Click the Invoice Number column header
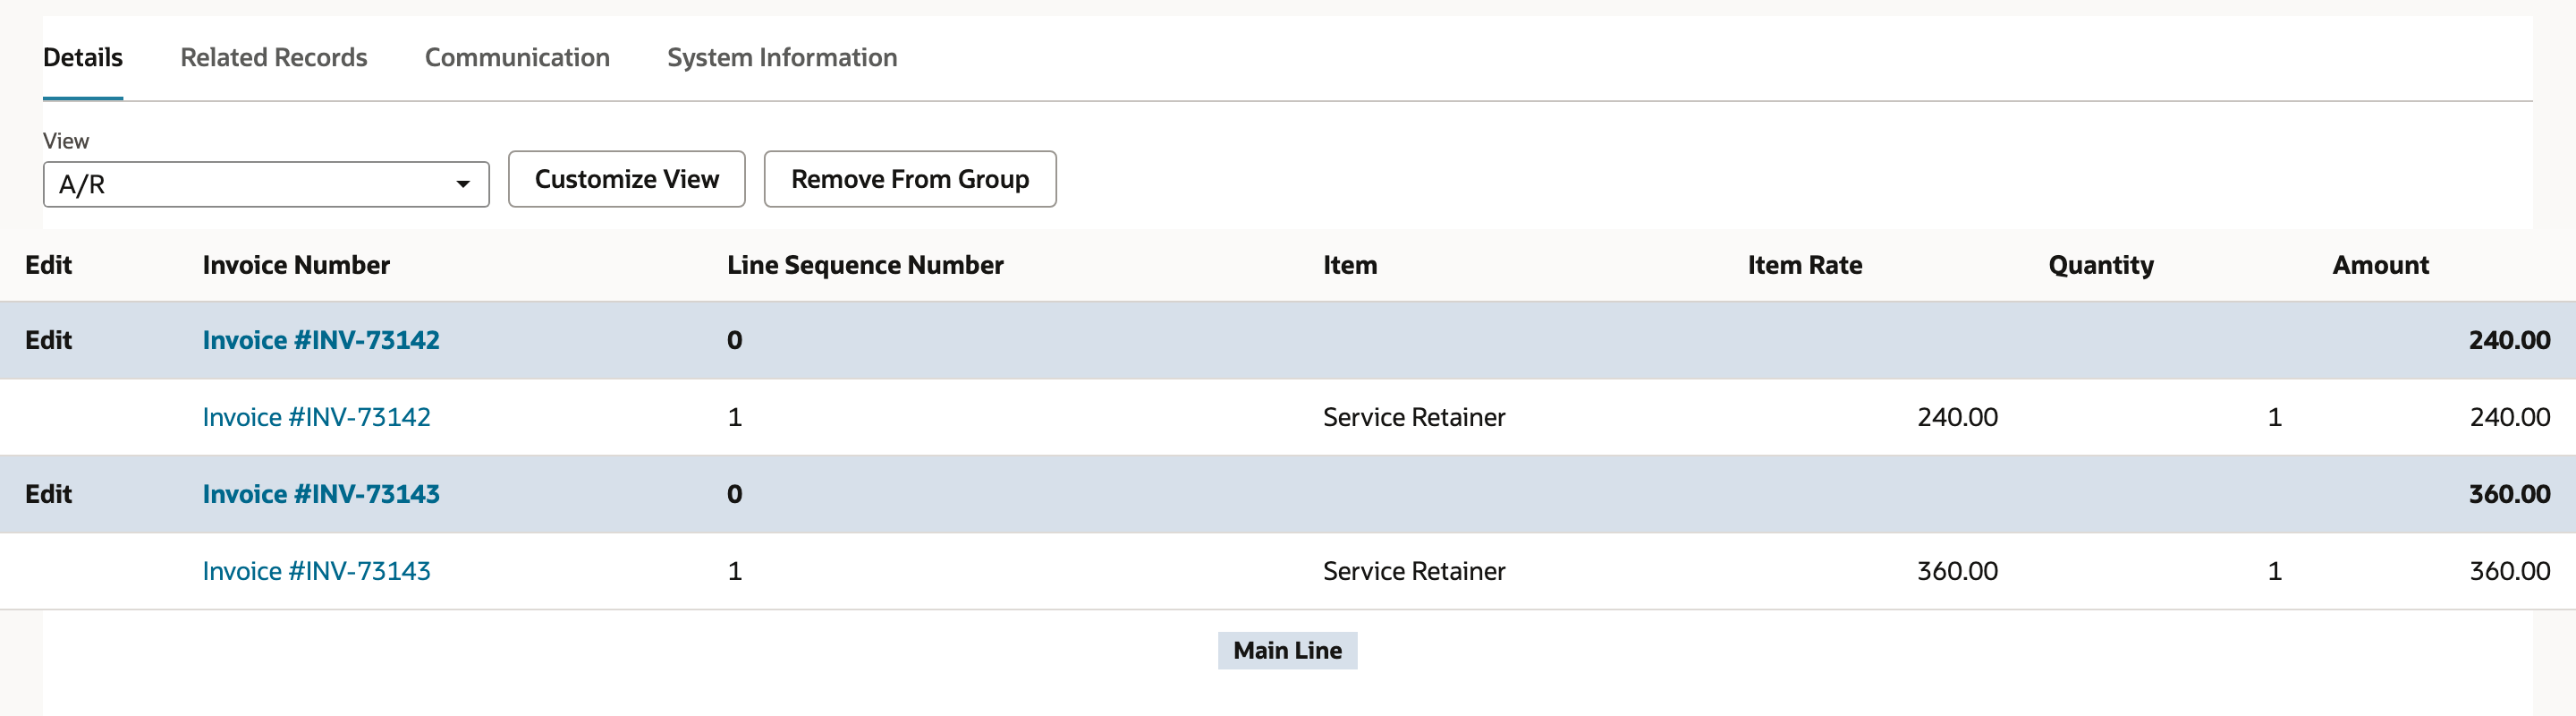 [x=296, y=265]
